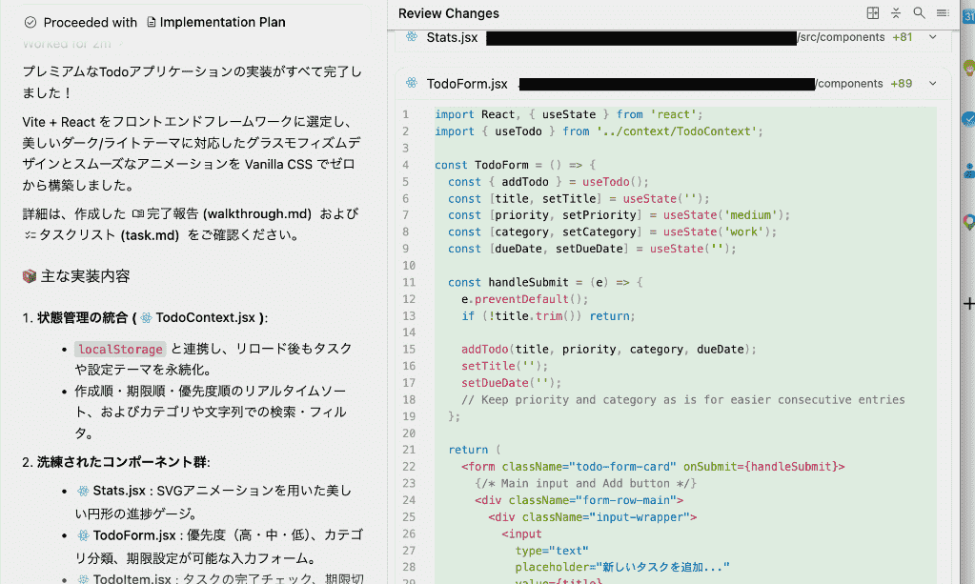Open TodoContext.jsx file link in heading
Image resolution: width=975 pixels, height=584 pixels.
coord(197,317)
